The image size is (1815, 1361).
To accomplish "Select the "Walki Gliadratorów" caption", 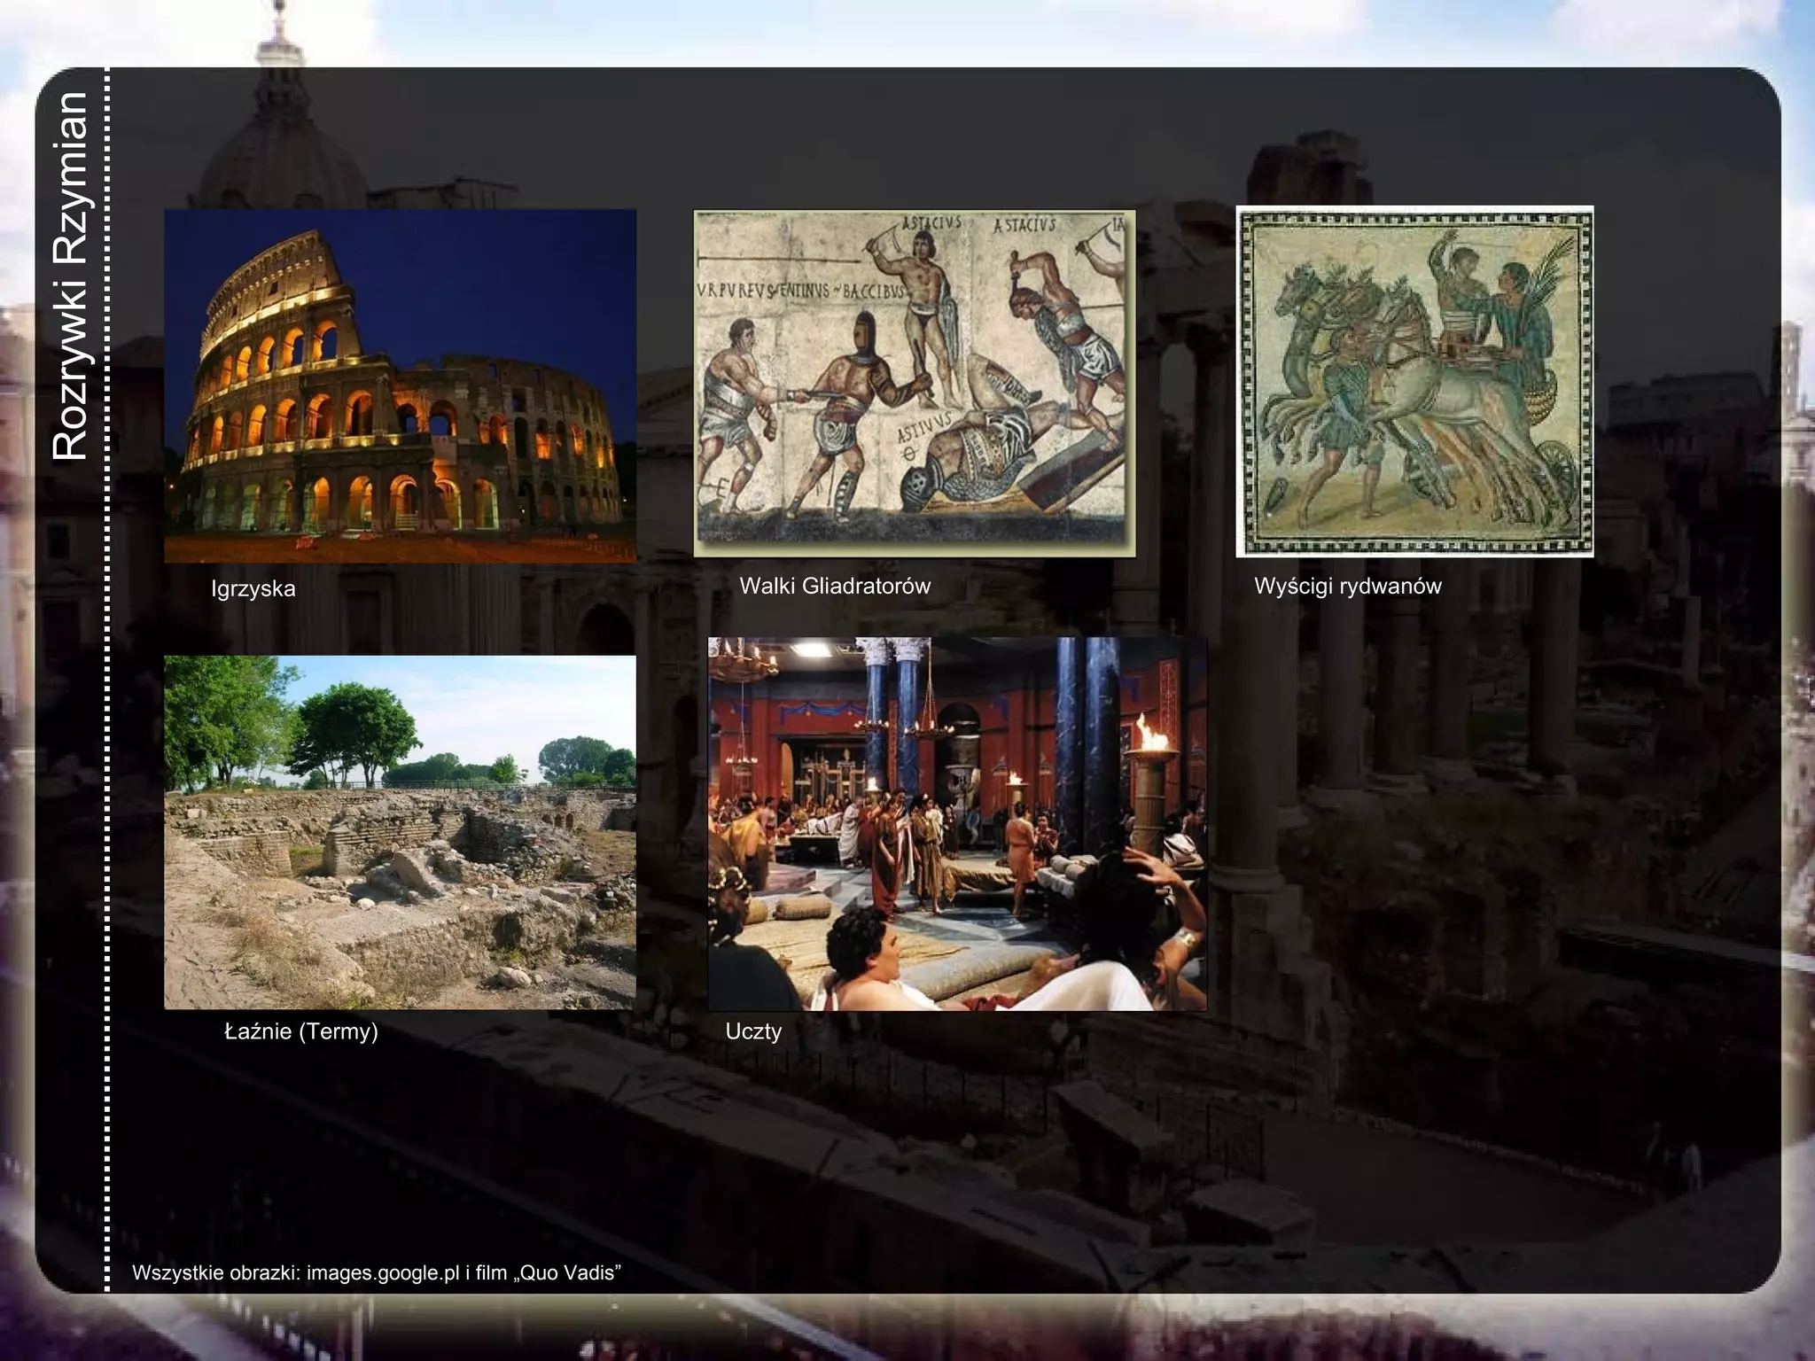I will 835,586.
